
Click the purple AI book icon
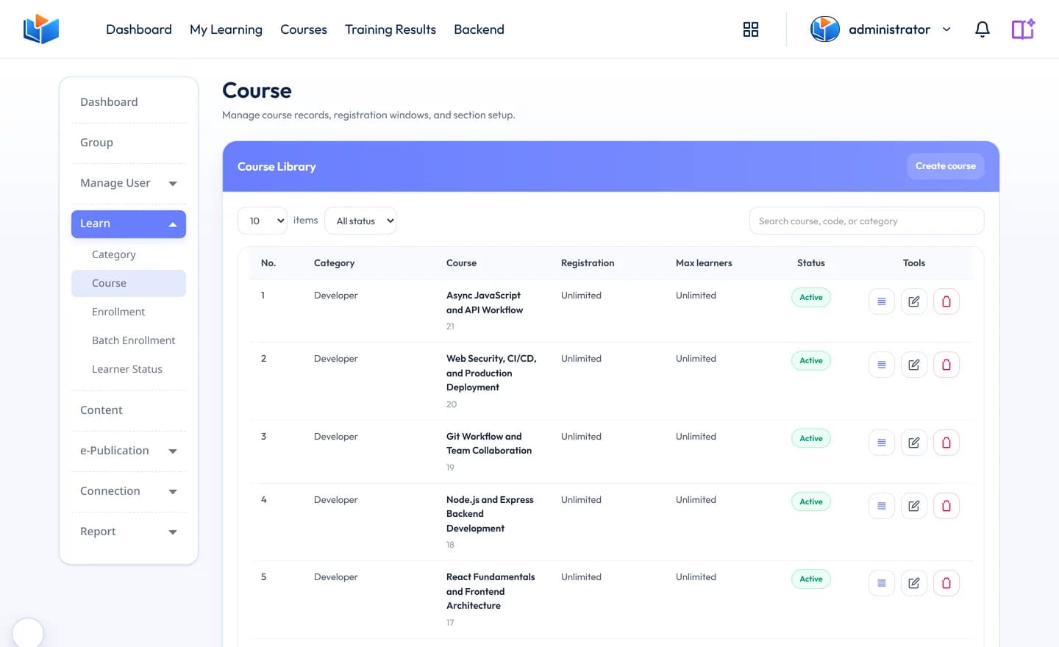click(x=1023, y=29)
